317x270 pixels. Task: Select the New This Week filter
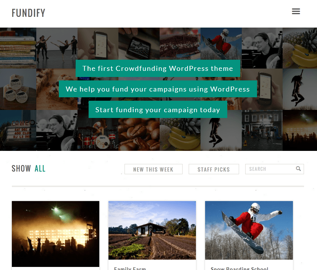154,169
